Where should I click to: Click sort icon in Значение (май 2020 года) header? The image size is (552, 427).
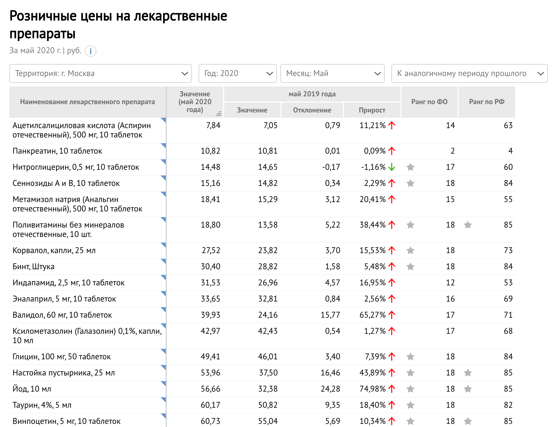218,113
